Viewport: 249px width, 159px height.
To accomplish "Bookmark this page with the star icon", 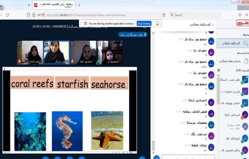I will point(164,15).
